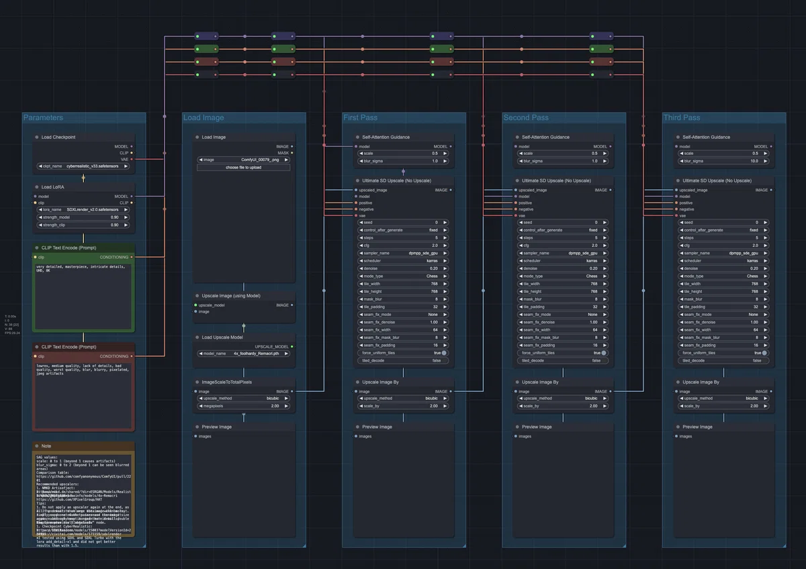Toggle tiled_decode in Second Pass

(x=563, y=360)
